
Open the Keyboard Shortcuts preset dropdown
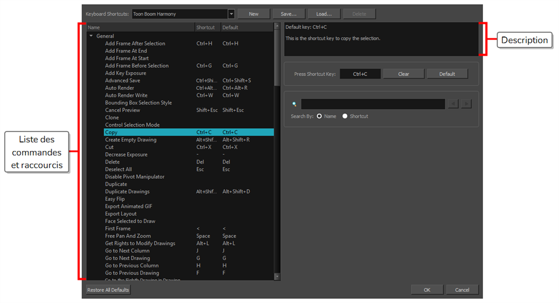[231, 14]
